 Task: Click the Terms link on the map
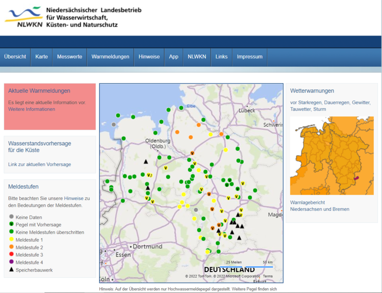click(x=268, y=276)
